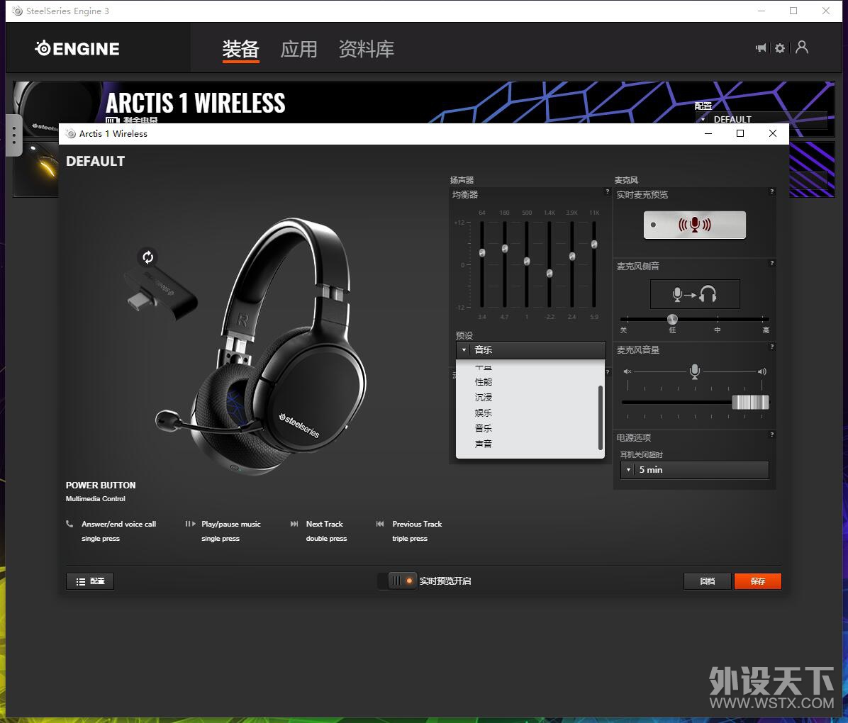Open mic sidetone help question mark

[x=771, y=264]
